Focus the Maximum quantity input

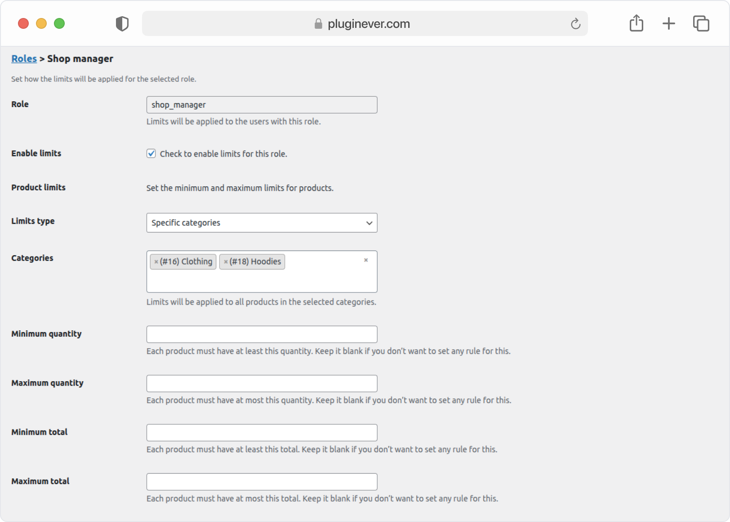click(x=262, y=383)
